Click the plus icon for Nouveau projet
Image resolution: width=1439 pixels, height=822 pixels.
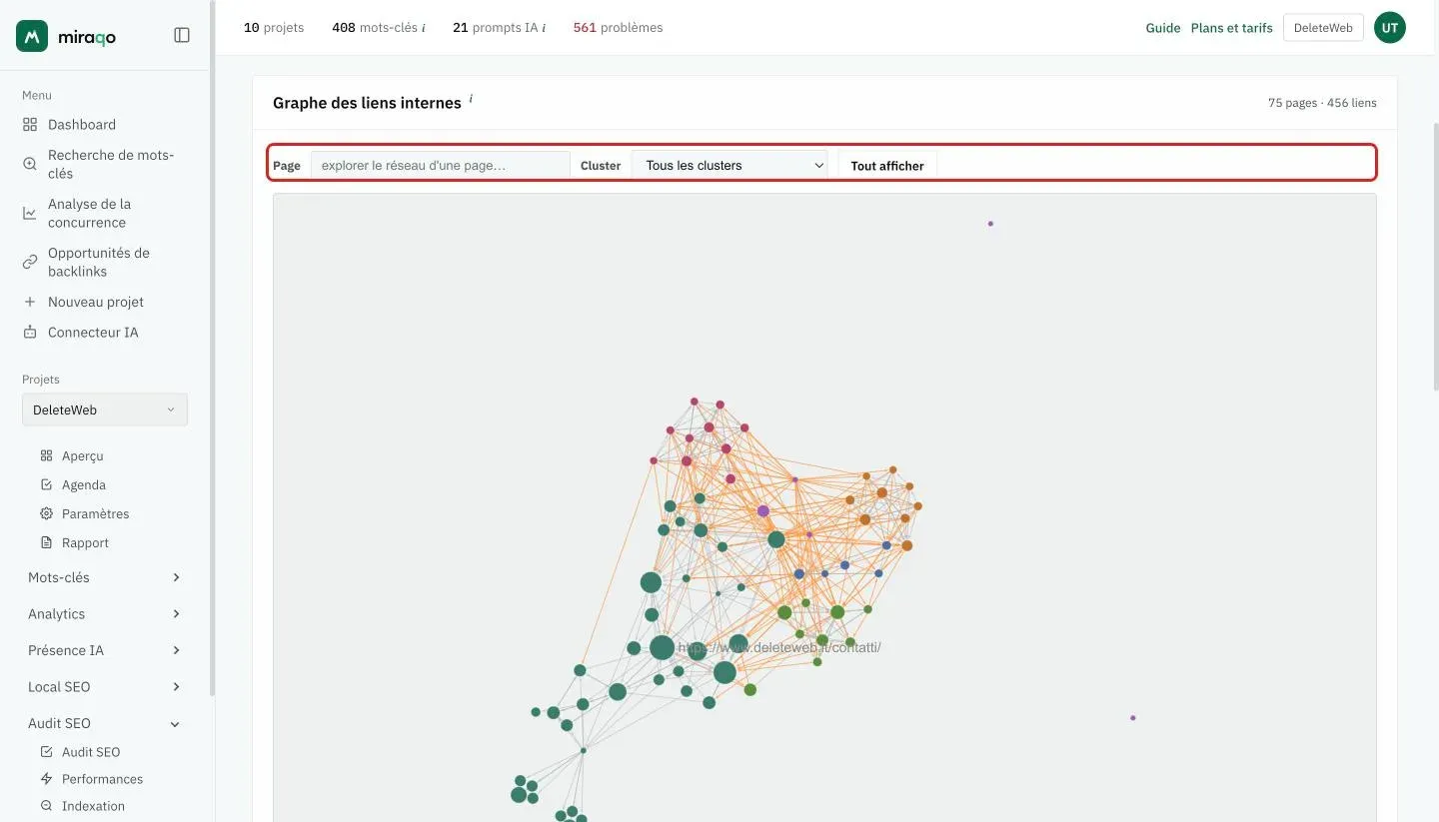[x=30, y=302]
